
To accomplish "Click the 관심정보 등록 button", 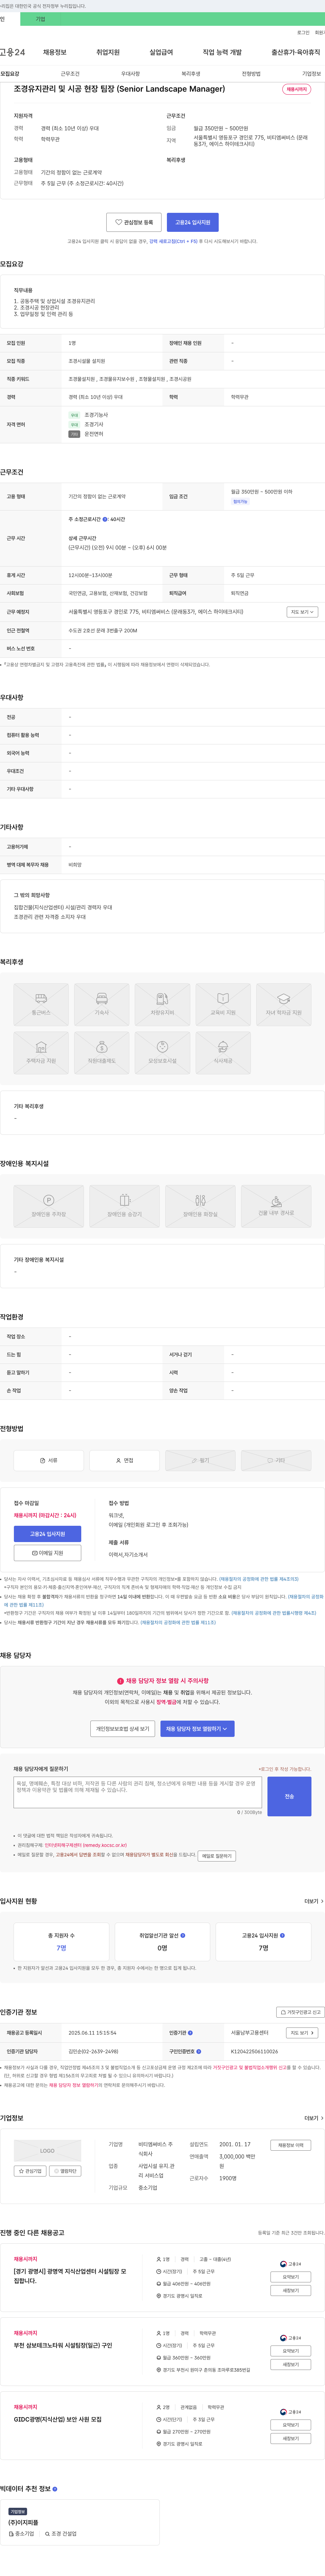I will 134,222.
